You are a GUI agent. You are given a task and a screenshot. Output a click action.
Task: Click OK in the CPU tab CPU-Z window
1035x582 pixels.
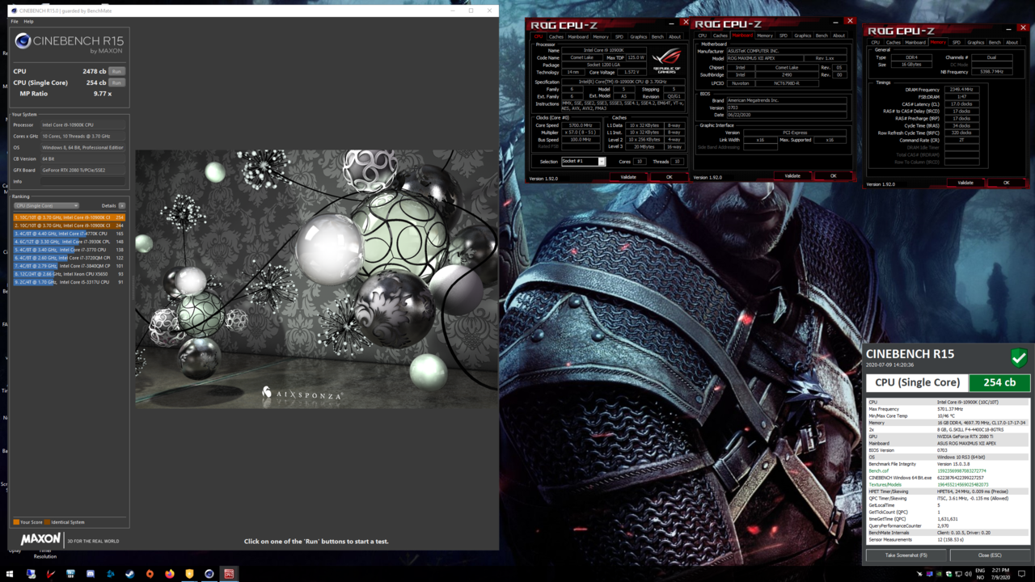669,177
